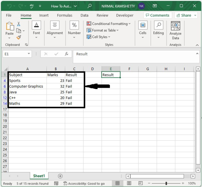Open the file name dropdown How To Aut...
Image resolution: width=202 pixels, height=187 pixels.
coord(64,6)
